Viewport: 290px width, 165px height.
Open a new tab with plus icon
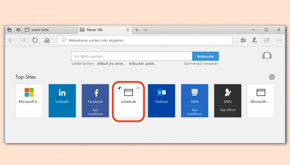137,30
